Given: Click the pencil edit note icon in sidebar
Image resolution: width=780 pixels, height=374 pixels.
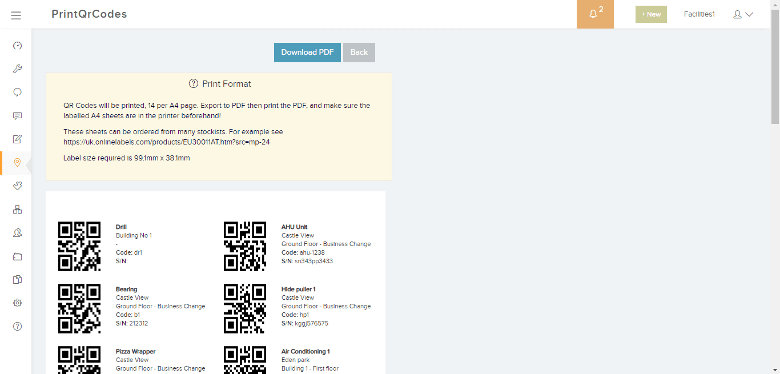Looking at the screenshot, I should click(17, 139).
